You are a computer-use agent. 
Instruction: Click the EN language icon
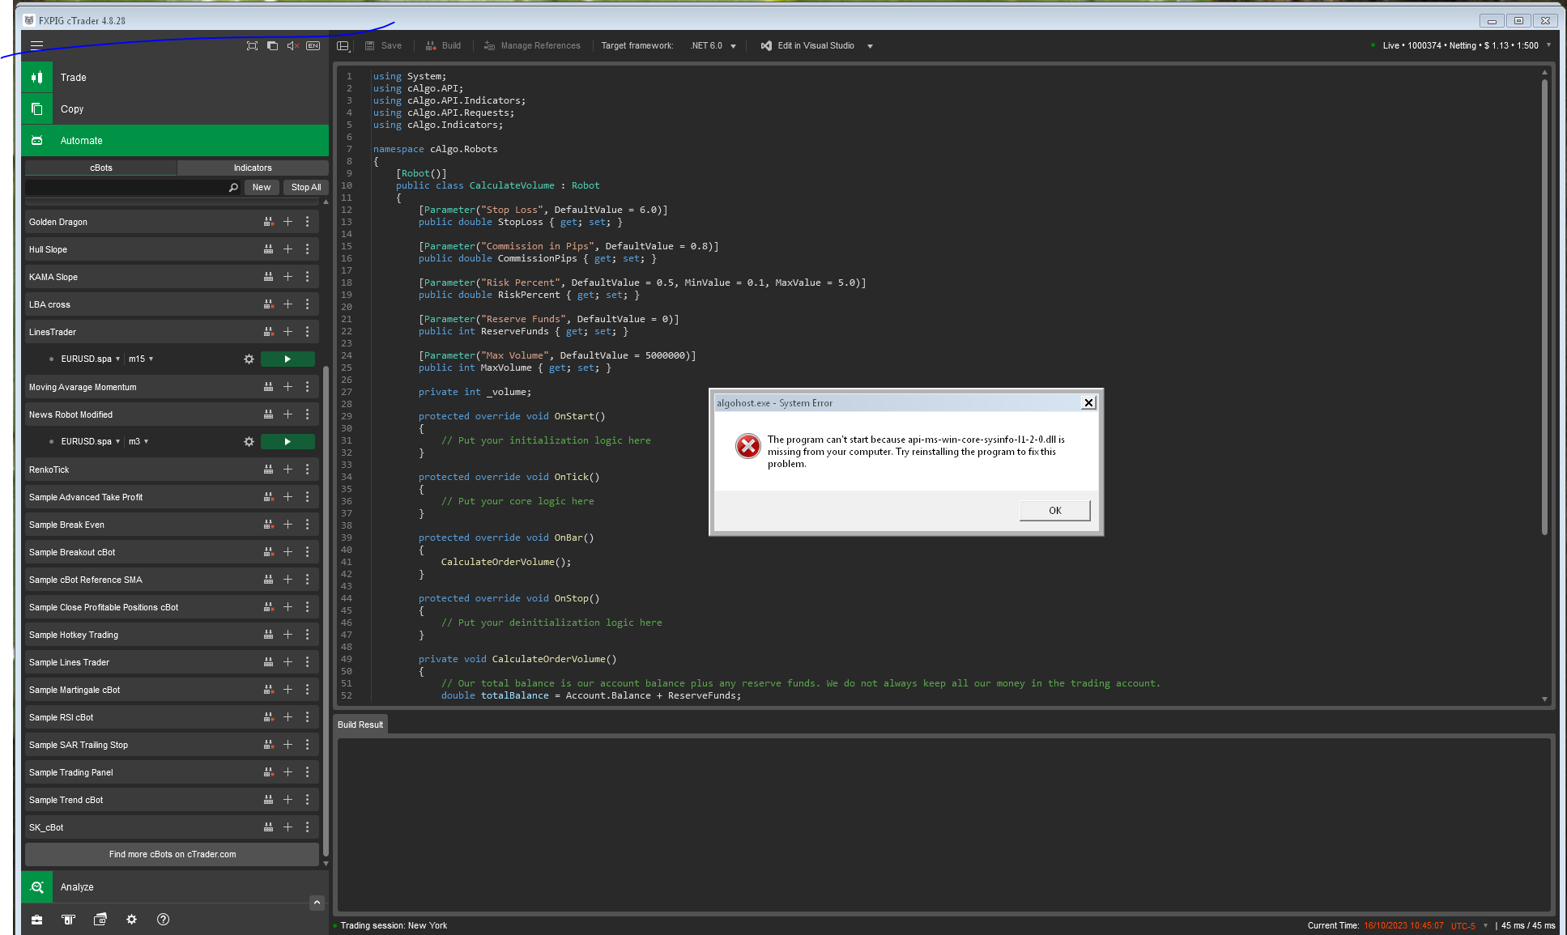pos(313,46)
